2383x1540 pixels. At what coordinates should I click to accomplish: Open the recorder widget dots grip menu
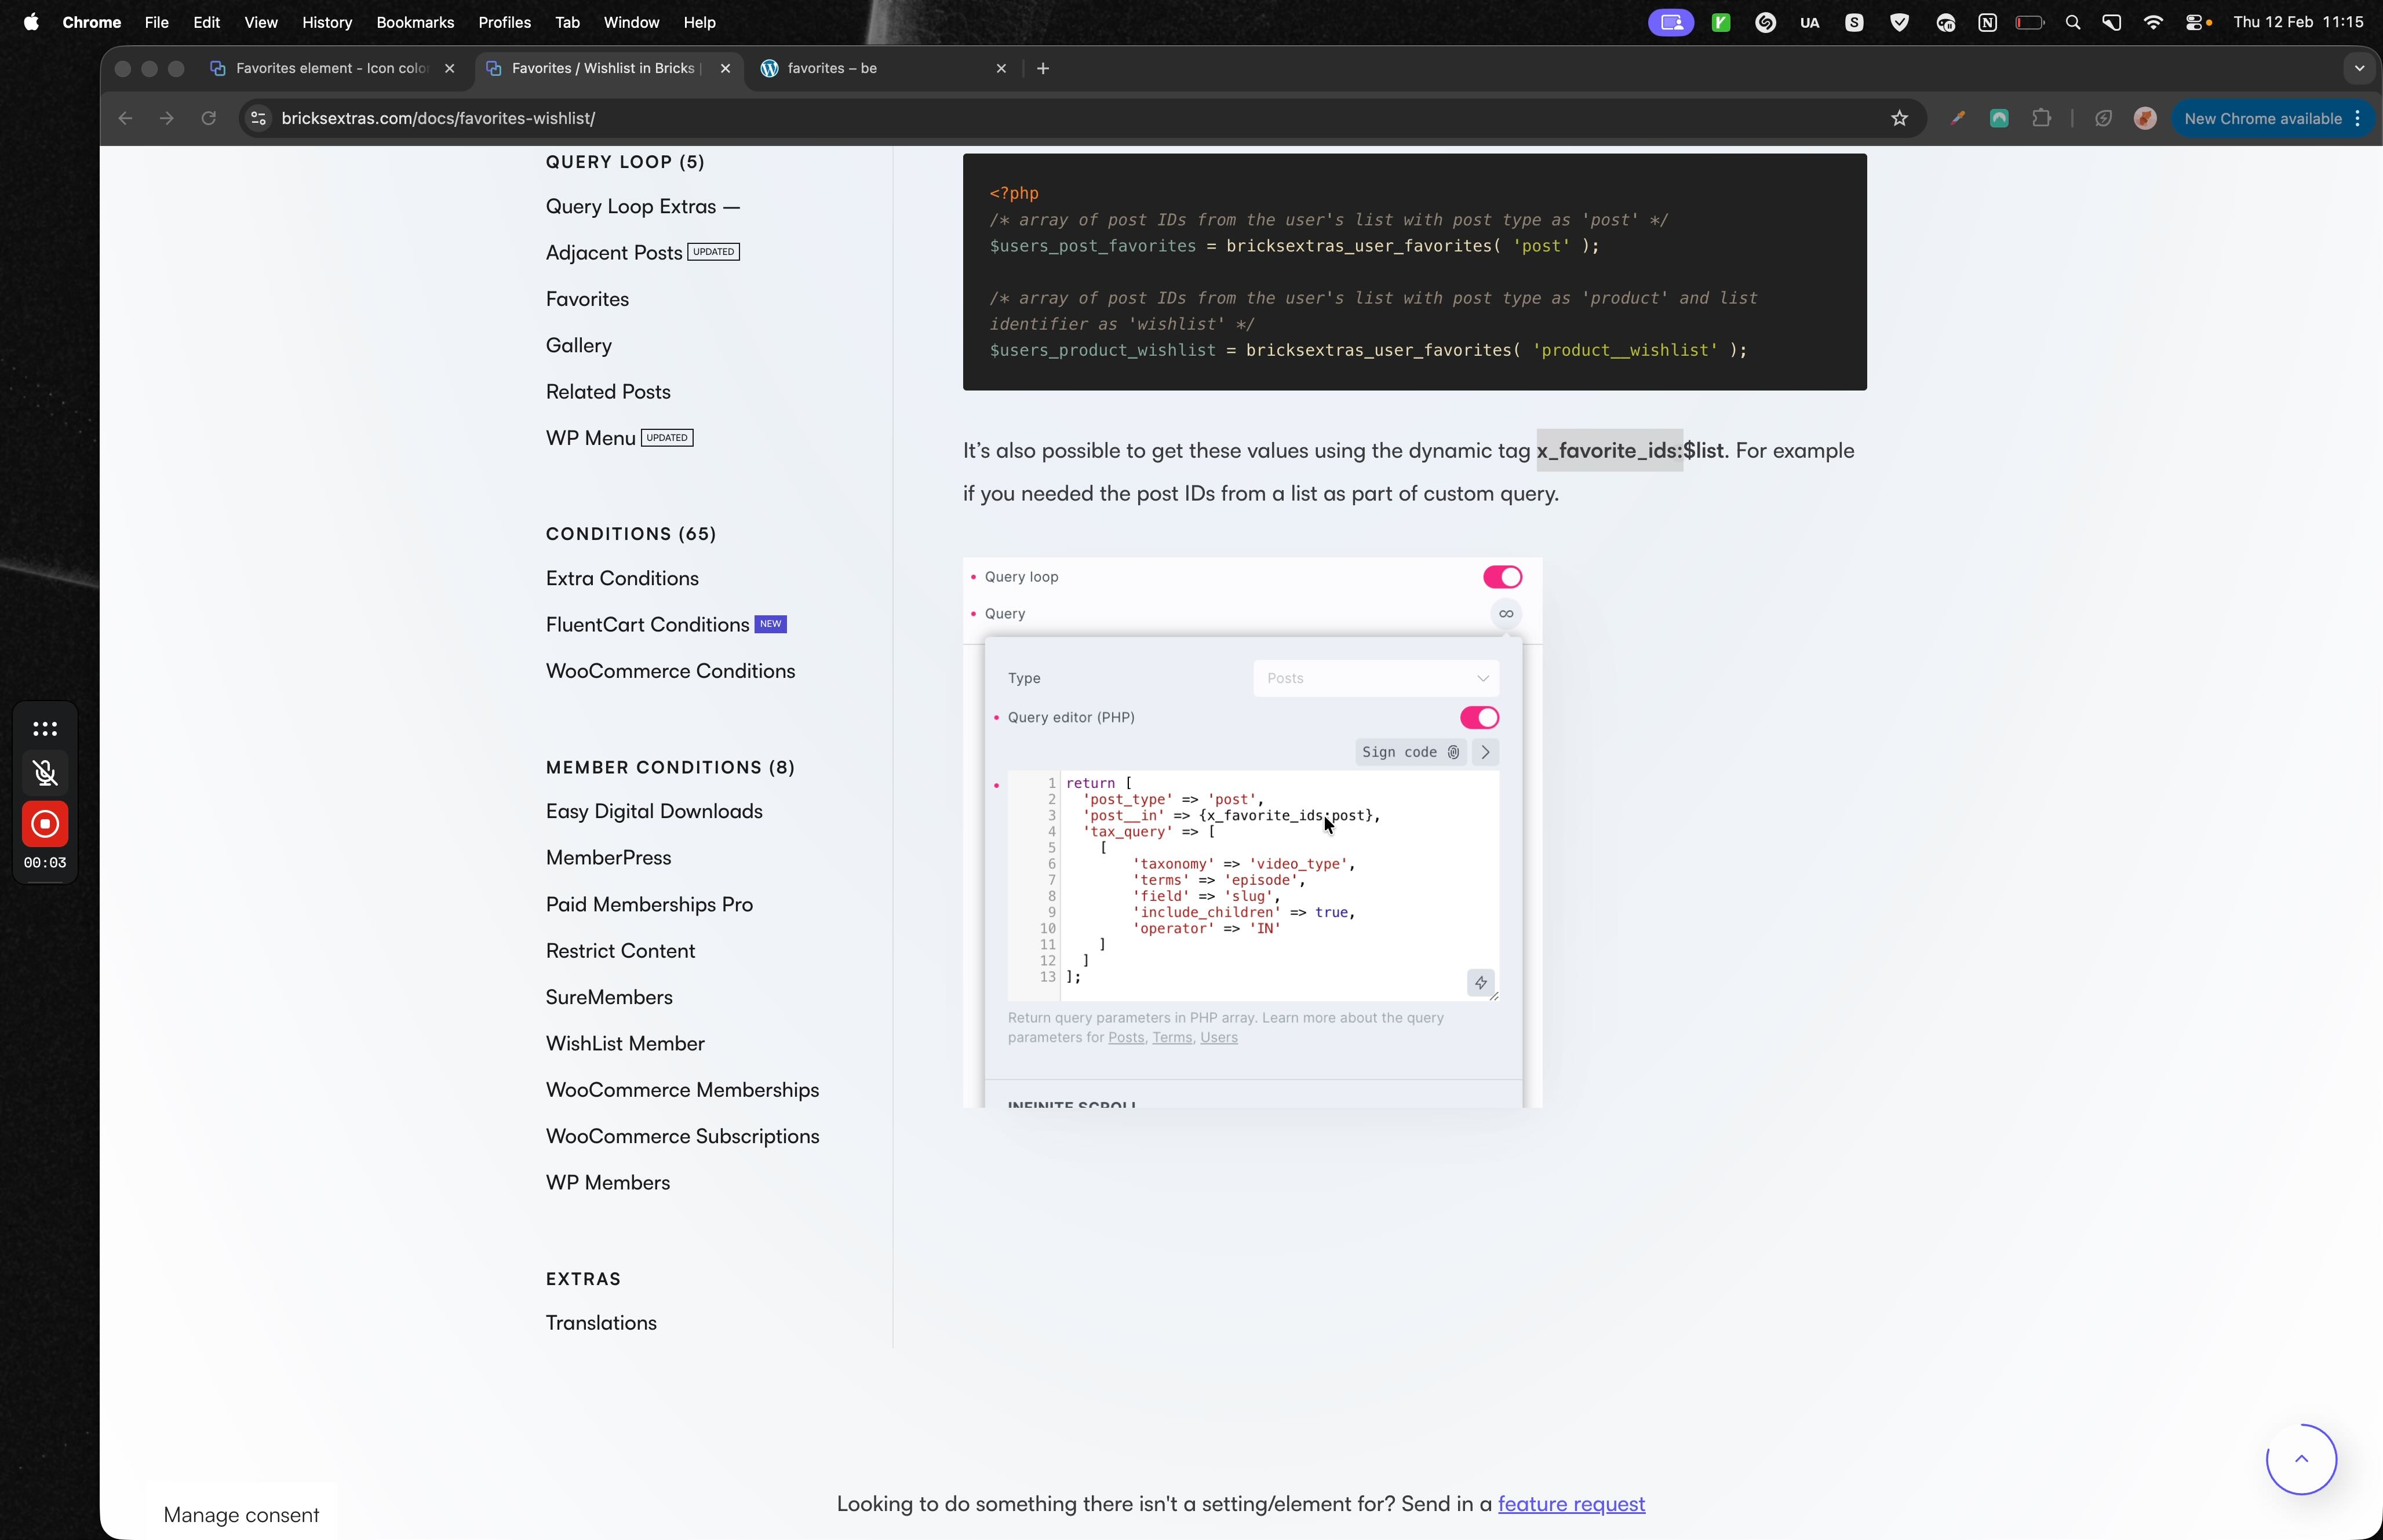45,728
